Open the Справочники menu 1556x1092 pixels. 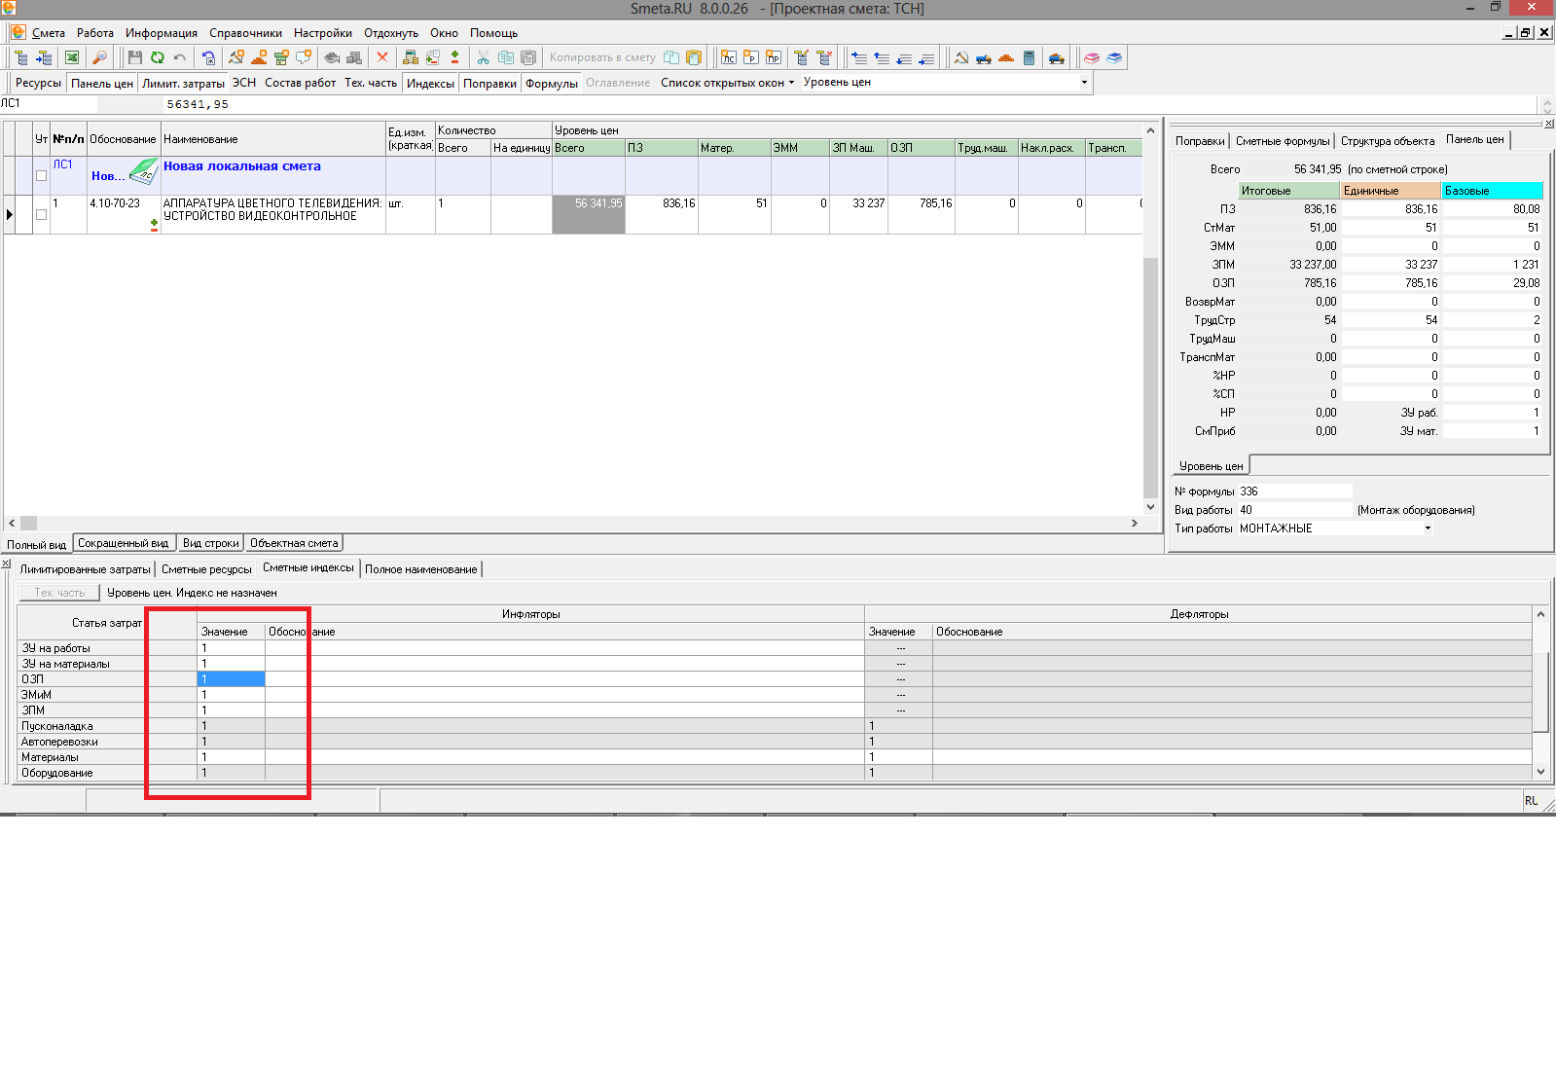(x=245, y=33)
